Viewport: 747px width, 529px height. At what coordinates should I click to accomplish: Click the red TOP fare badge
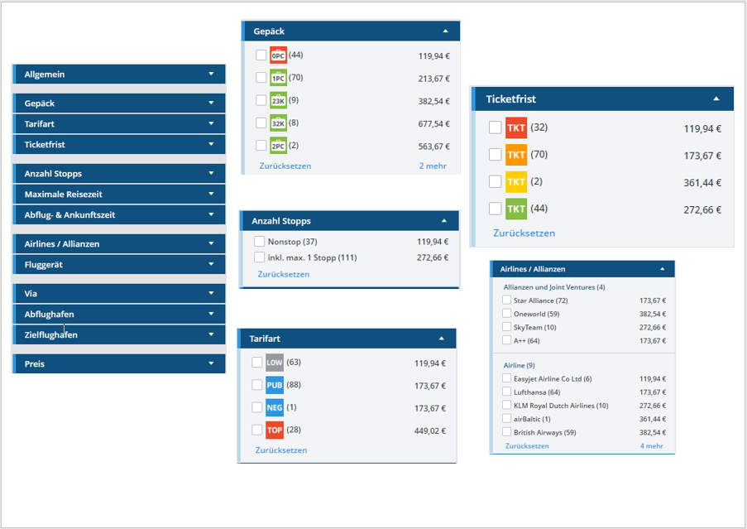(275, 430)
